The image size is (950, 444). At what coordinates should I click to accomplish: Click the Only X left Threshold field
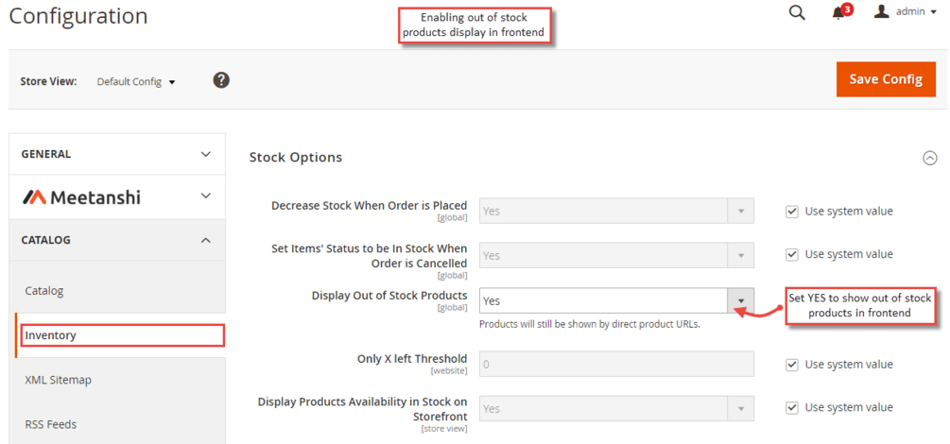coord(616,365)
